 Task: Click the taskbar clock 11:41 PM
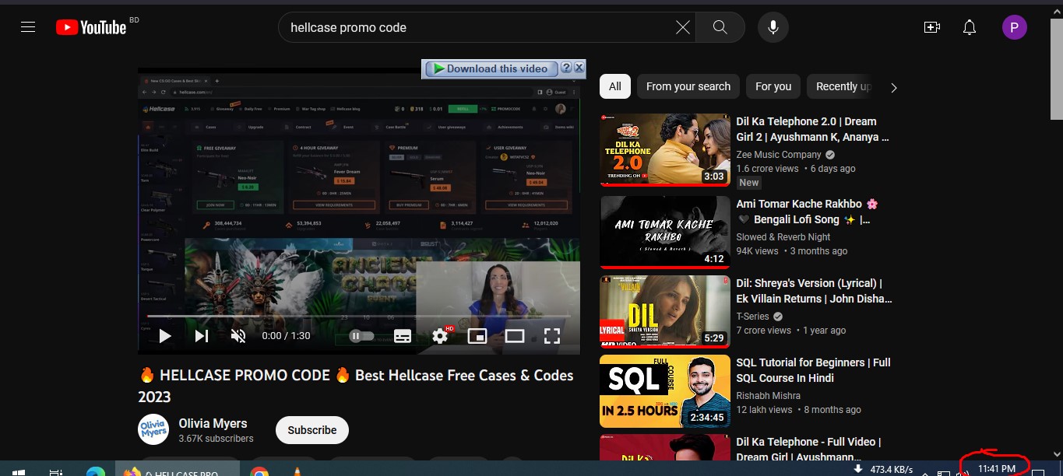pos(997,468)
